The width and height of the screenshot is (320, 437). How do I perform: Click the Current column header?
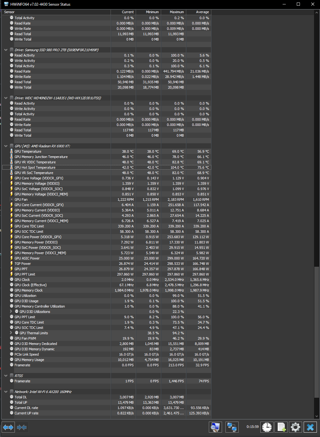[x=123, y=12]
